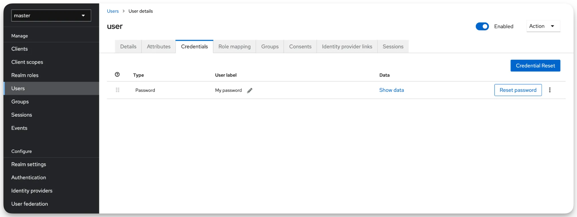
Task: Select Authentication from Configure section
Action: [x=29, y=177]
